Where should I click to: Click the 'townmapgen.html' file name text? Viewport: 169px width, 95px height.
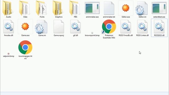tap(25, 57)
